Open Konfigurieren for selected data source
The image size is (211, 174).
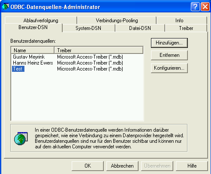click(169, 68)
